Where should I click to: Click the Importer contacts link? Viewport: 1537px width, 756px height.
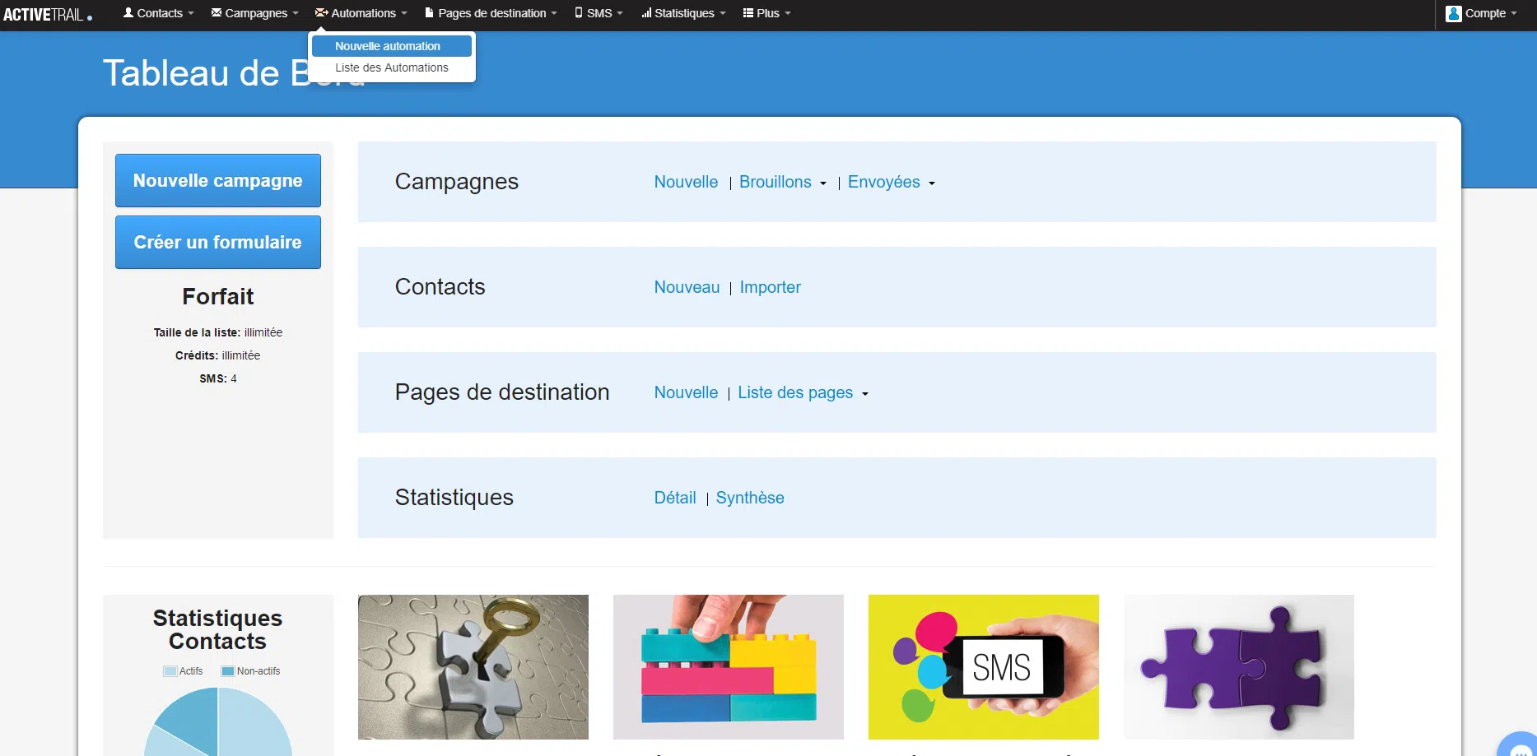click(770, 287)
